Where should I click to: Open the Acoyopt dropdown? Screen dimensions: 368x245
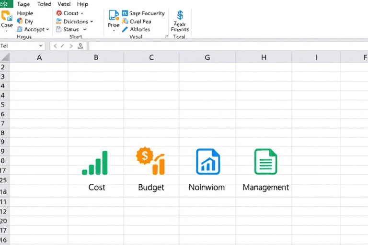click(47, 29)
